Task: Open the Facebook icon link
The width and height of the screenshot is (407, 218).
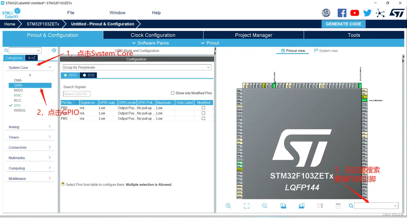Action: [342, 13]
